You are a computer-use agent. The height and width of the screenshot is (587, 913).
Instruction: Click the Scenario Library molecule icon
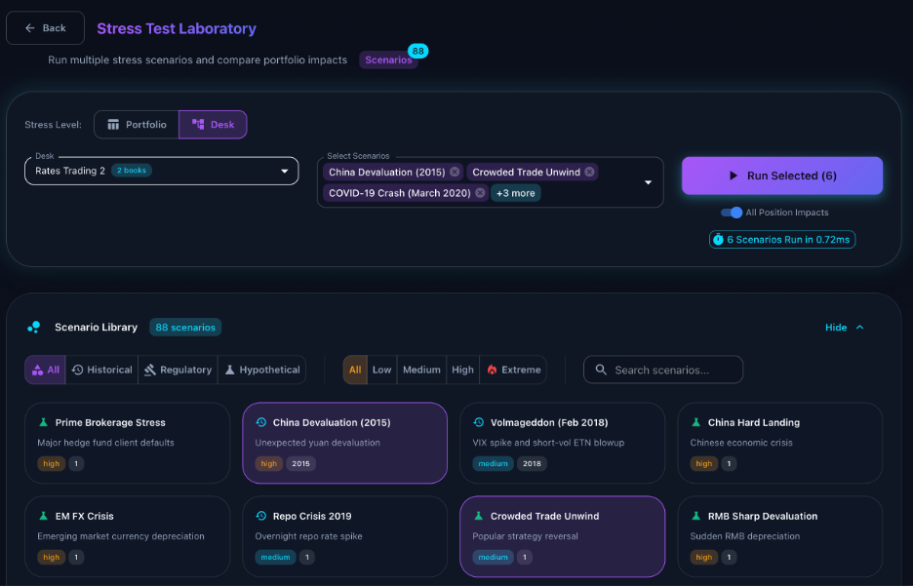click(x=35, y=328)
